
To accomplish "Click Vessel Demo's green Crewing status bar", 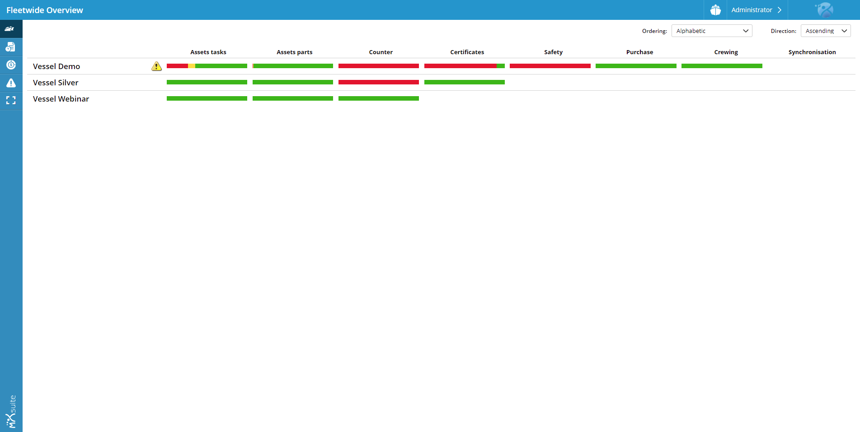I will pos(722,66).
